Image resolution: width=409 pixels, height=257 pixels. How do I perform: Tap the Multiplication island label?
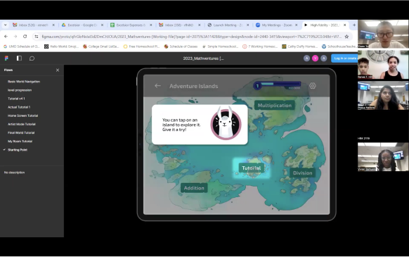274,106
